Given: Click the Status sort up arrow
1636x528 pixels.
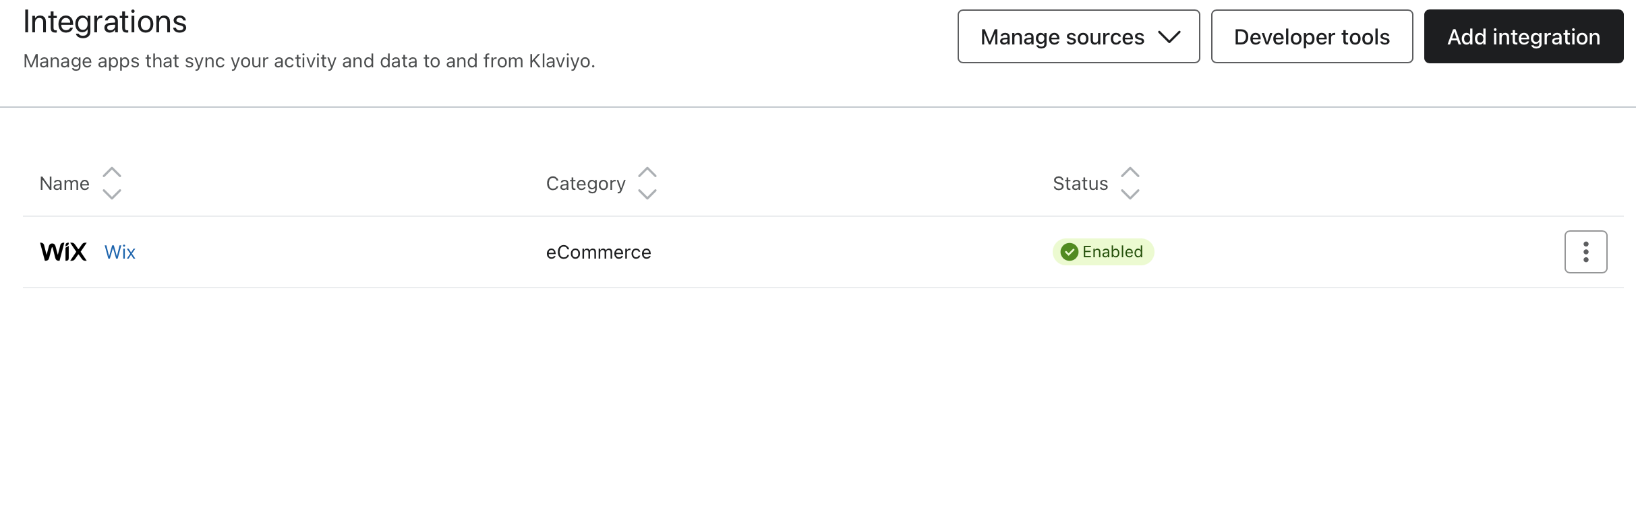Looking at the screenshot, I should tap(1130, 172).
